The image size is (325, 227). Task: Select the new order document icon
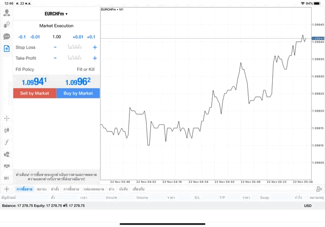[7, 49]
